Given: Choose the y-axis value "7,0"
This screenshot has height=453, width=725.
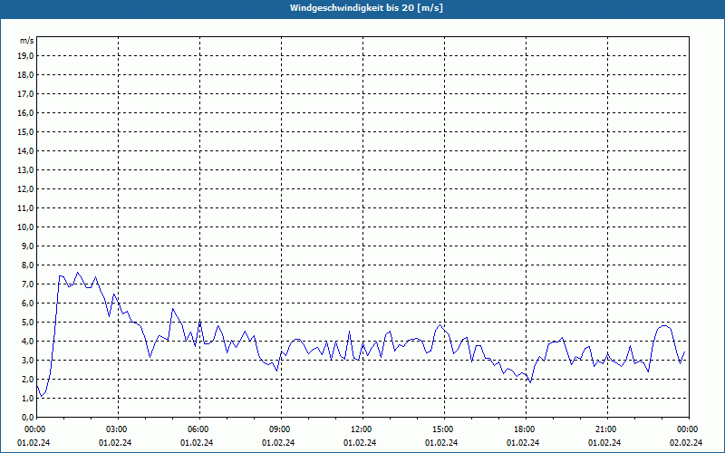Looking at the screenshot, I should (x=27, y=284).
